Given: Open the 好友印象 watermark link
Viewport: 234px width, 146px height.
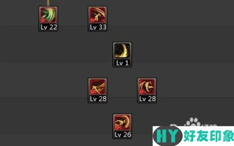Looking at the screenshot, I should [x=209, y=136].
